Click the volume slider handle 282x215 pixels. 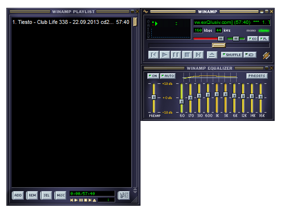tap(221, 39)
